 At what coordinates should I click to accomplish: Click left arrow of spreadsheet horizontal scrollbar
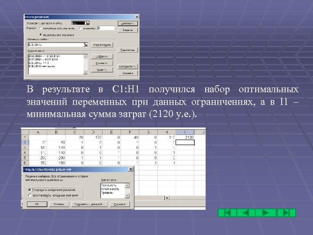click(167, 198)
